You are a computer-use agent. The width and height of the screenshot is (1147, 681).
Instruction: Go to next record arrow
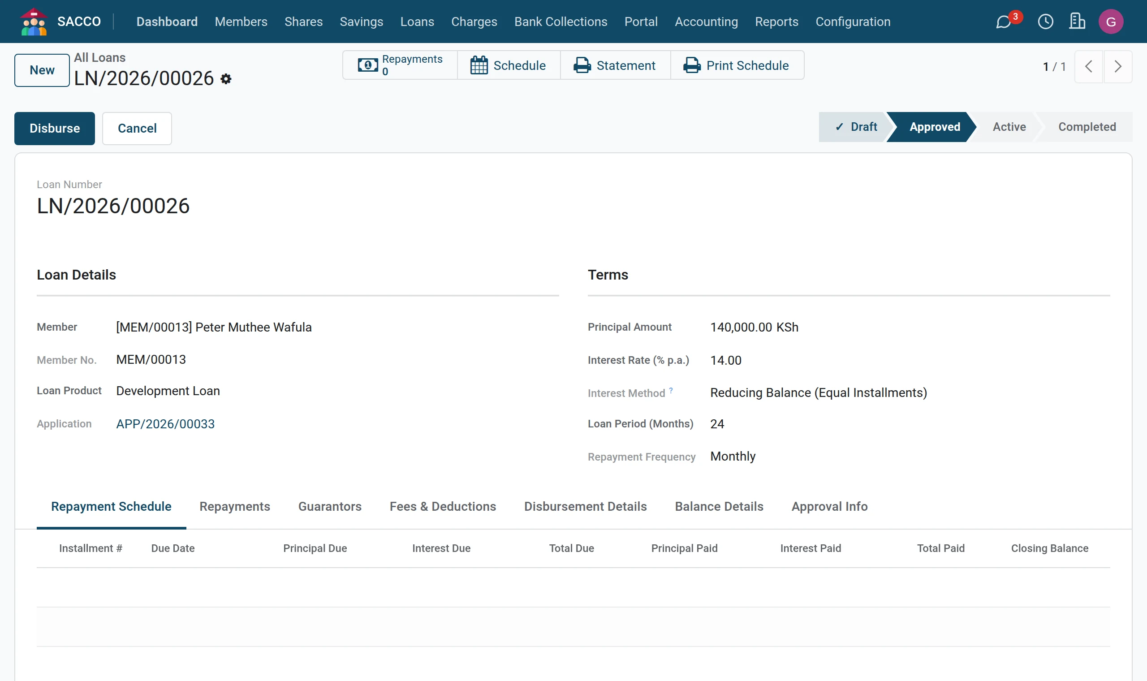click(1118, 67)
